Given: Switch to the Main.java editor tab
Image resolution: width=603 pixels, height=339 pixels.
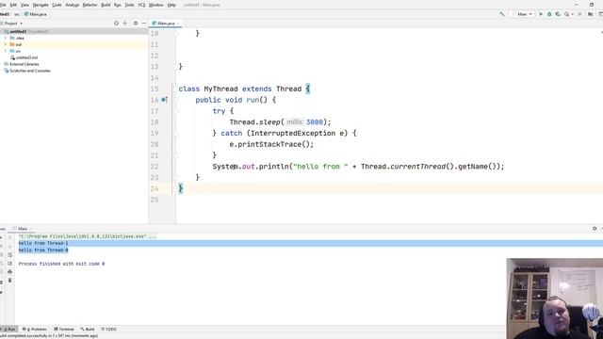Looking at the screenshot, I should point(166,24).
